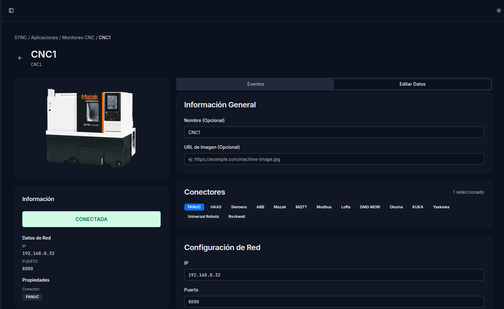The height and width of the screenshot is (309, 504).
Task: Open the Eventos tab
Action: coord(255,84)
